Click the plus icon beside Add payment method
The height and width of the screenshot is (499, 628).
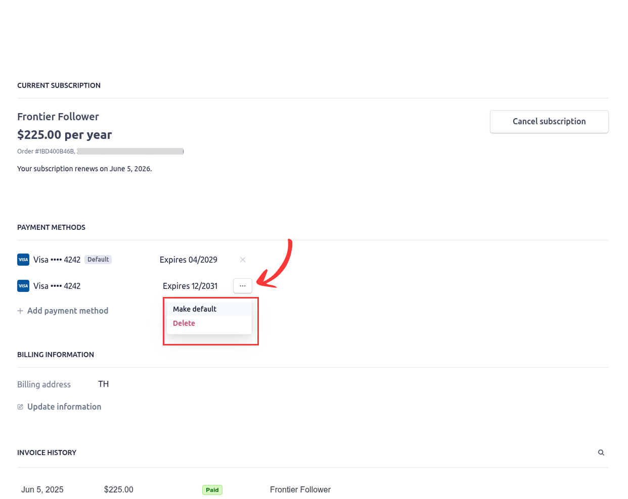(20, 311)
